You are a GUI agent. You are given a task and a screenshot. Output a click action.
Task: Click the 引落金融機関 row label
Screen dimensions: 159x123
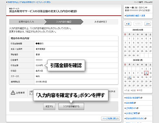[16, 43]
